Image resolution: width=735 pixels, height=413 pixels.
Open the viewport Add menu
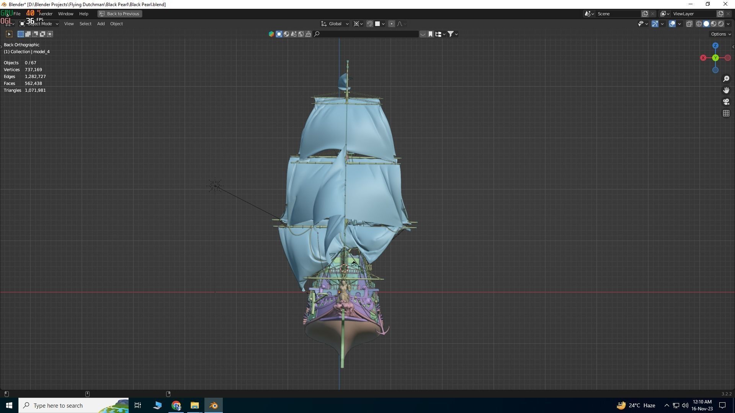101,24
